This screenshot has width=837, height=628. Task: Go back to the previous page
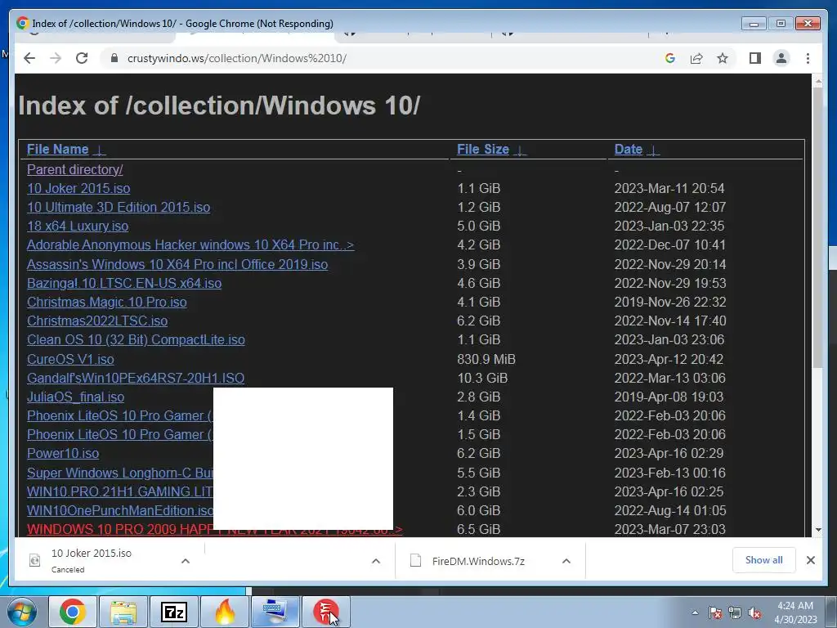click(x=29, y=58)
